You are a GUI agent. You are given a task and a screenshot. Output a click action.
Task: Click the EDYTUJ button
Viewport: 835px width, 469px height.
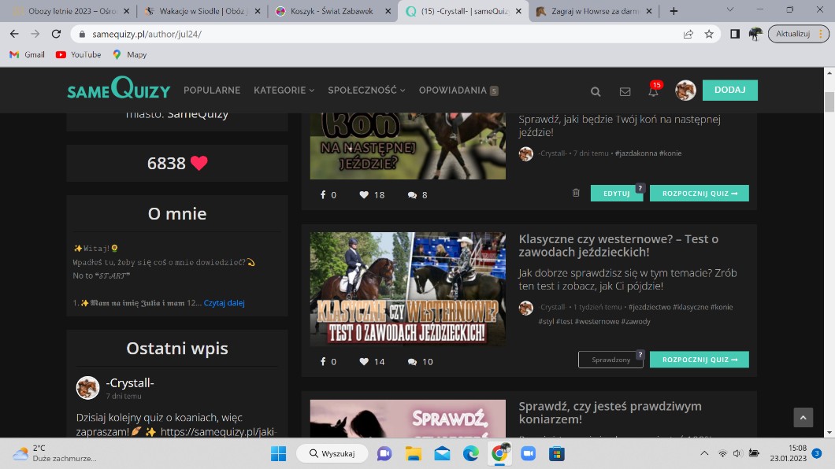pos(616,194)
